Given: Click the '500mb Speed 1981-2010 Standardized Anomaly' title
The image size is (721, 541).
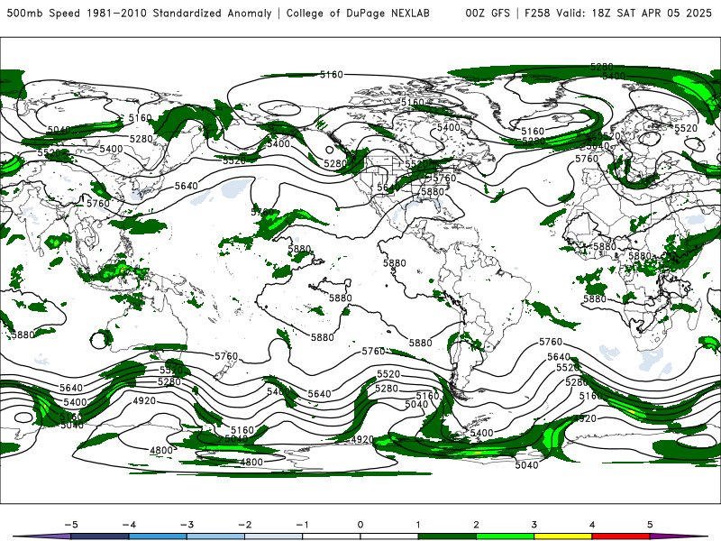Looking at the screenshot, I should [x=139, y=14].
